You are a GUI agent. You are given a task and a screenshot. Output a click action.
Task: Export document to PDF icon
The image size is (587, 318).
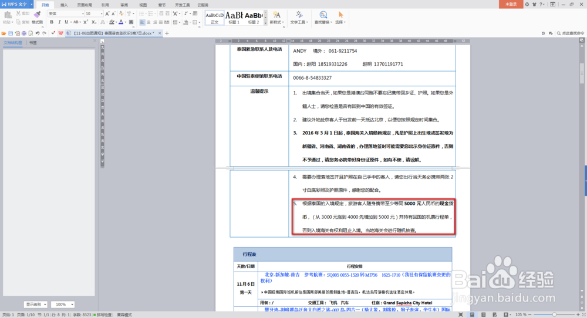[17, 33]
